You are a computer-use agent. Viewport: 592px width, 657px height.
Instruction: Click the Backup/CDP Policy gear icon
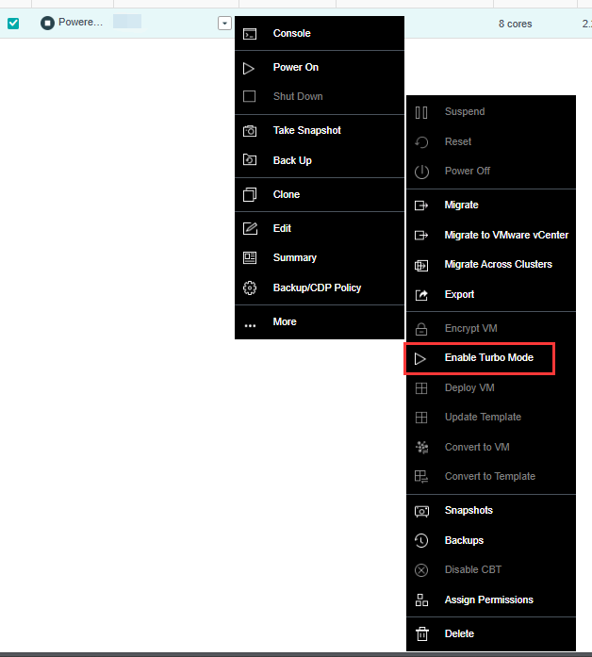click(x=250, y=288)
